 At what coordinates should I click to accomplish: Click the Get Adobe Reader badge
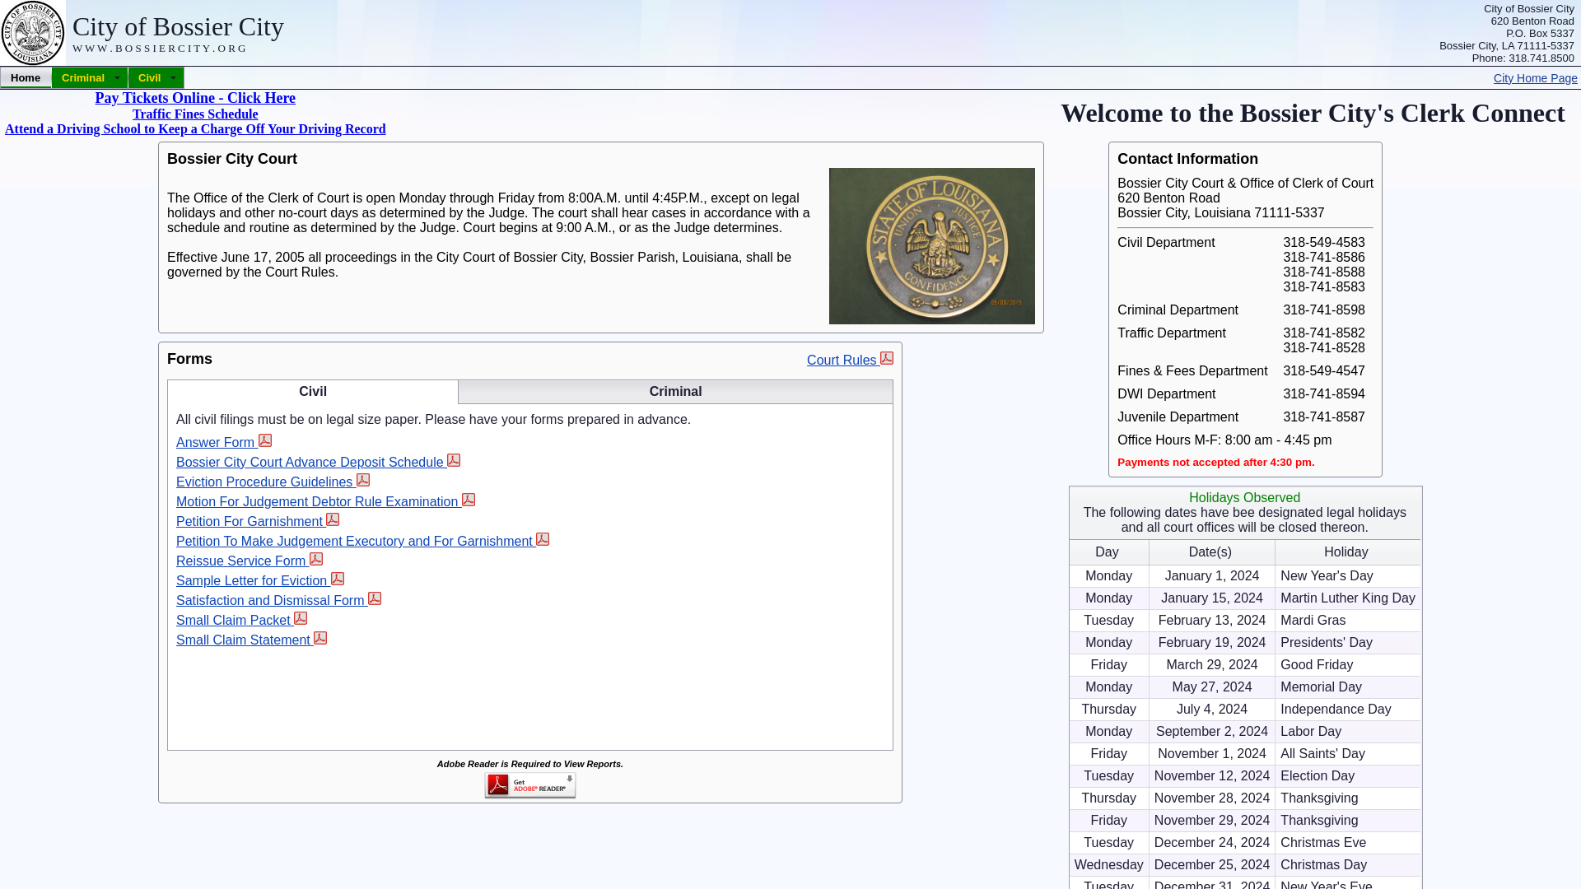coord(530,785)
